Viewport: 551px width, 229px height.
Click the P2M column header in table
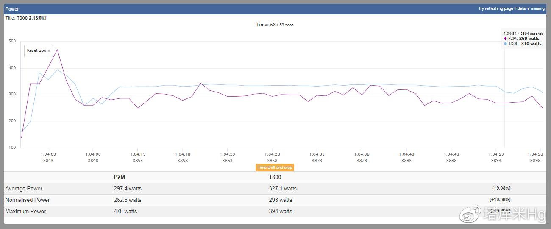[120, 177]
